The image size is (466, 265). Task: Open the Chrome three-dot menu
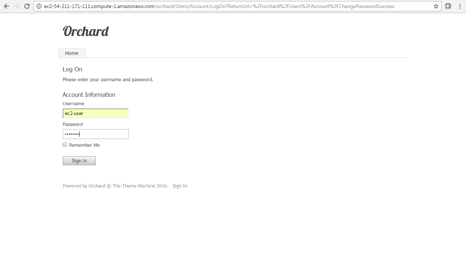(459, 6)
